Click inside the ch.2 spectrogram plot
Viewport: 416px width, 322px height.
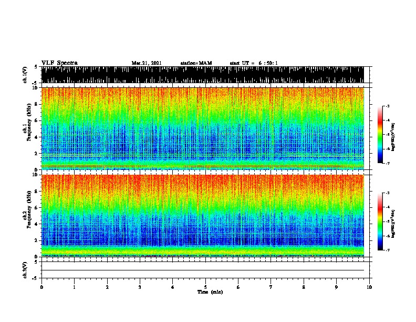pos(202,216)
